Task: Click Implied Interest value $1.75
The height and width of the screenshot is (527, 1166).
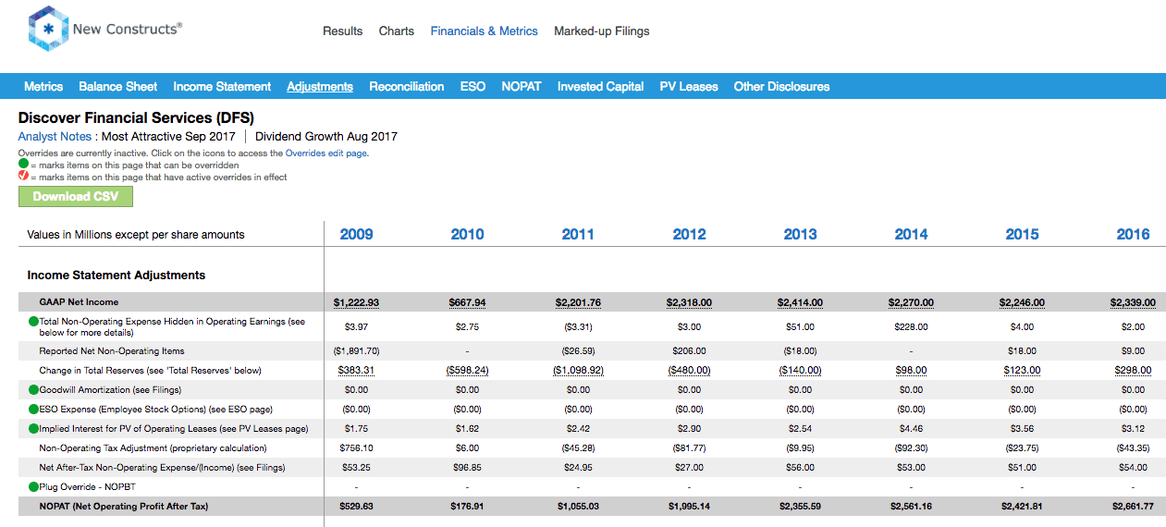Action: 356,429
